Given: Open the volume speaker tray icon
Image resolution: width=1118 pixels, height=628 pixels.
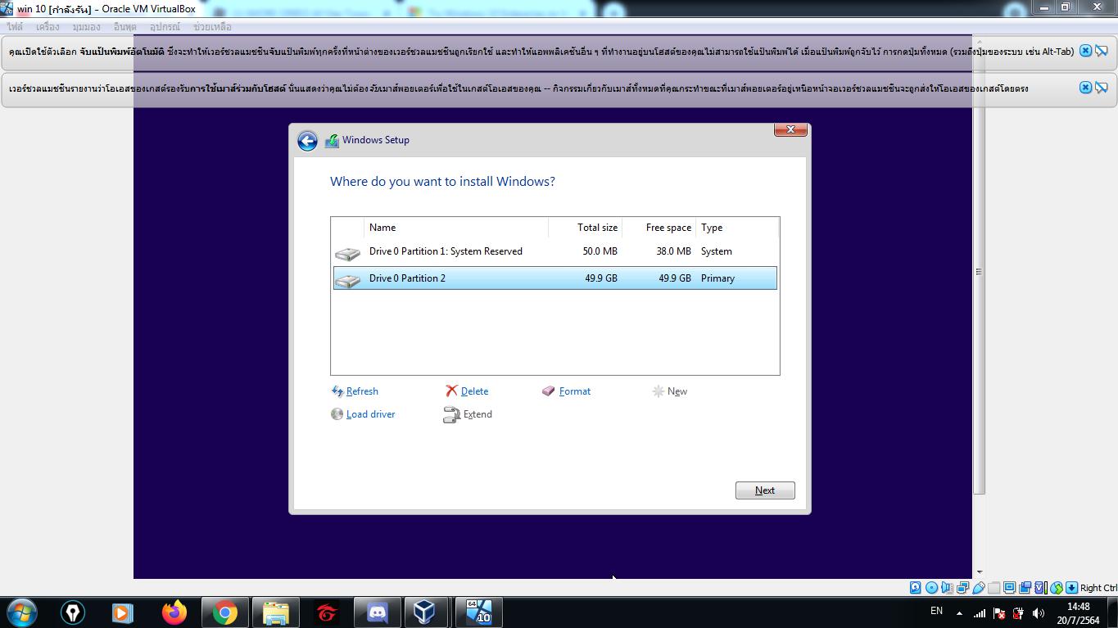Looking at the screenshot, I should click(x=1039, y=613).
